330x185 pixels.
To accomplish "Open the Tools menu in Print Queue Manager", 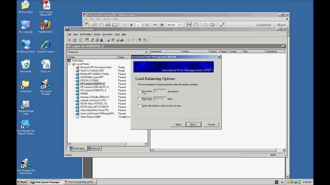I will tap(117, 34).
